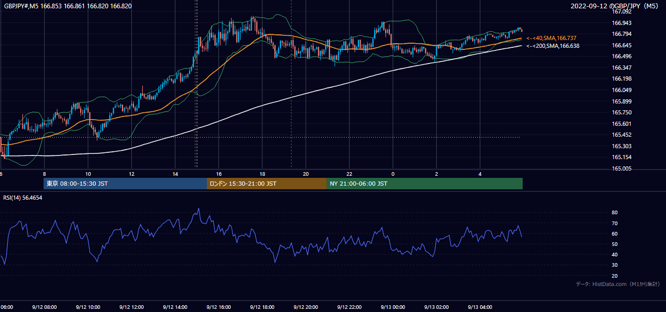This screenshot has height=312, width=666.
Task: Click the bottom time label 9/13 00:00
Action: coord(393,307)
